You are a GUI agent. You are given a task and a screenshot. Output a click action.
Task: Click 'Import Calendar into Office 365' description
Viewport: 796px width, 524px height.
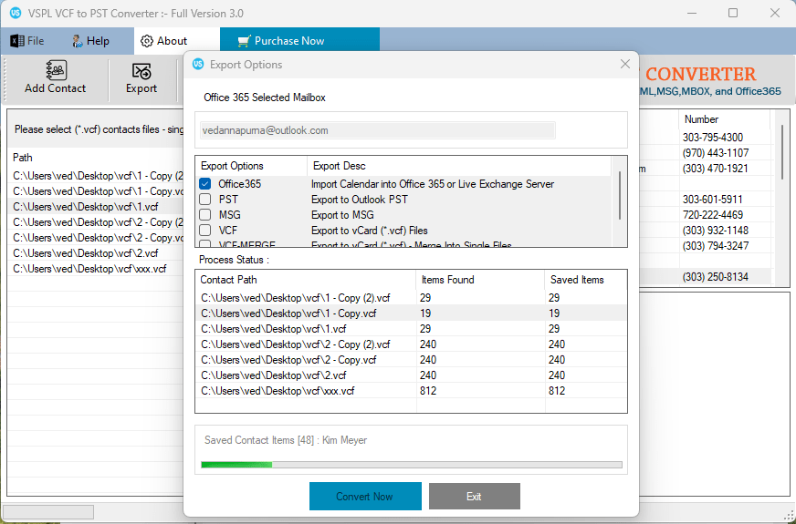tap(433, 184)
